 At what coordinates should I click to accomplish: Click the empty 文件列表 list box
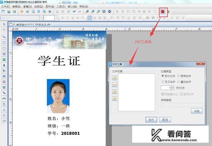click(x=136, y=92)
